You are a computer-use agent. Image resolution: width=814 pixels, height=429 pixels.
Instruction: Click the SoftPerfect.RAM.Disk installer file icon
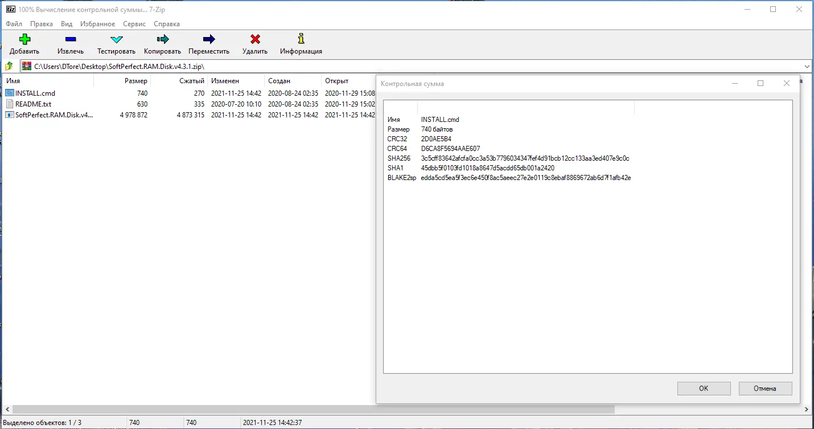10,115
